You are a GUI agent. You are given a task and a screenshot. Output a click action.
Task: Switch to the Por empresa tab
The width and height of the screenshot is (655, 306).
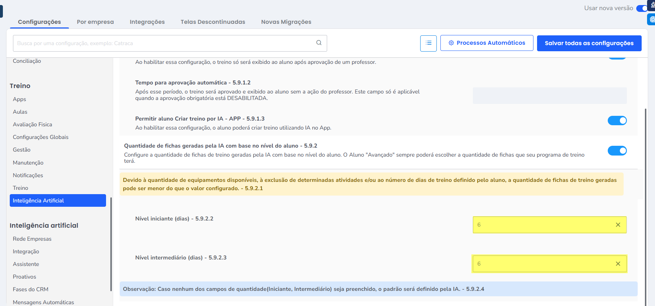pyautogui.click(x=95, y=22)
